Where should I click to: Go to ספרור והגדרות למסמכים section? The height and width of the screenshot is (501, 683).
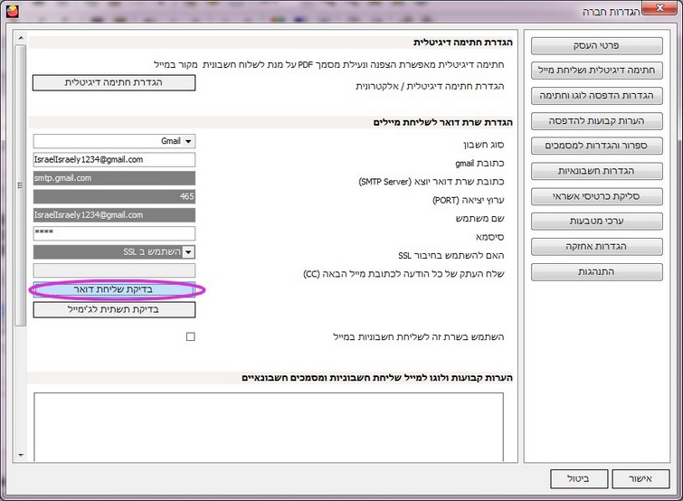coord(596,146)
